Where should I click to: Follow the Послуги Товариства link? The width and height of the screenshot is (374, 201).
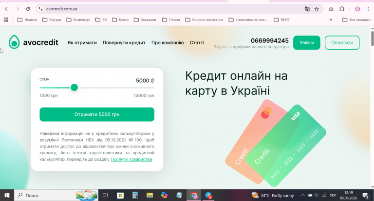click(131, 159)
